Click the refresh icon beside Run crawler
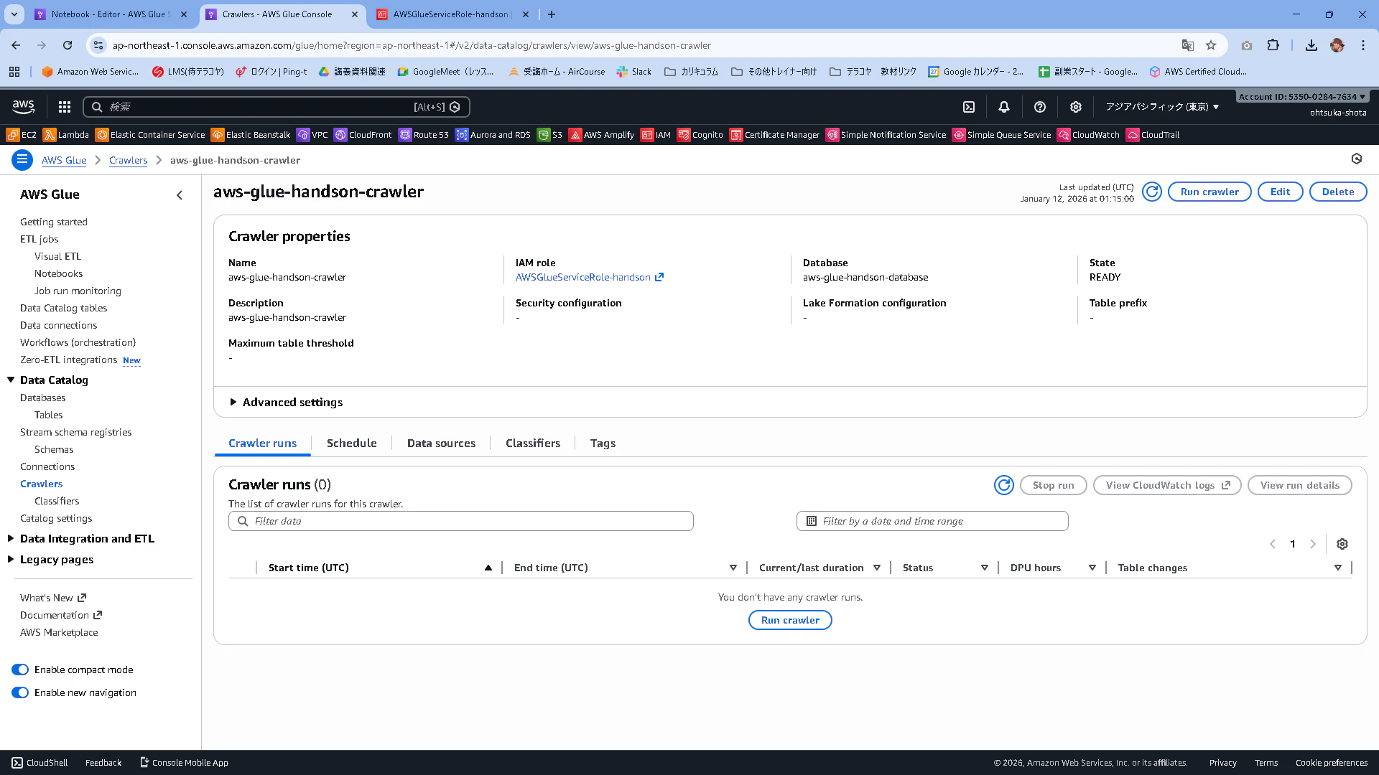The height and width of the screenshot is (775, 1379). 1151,192
